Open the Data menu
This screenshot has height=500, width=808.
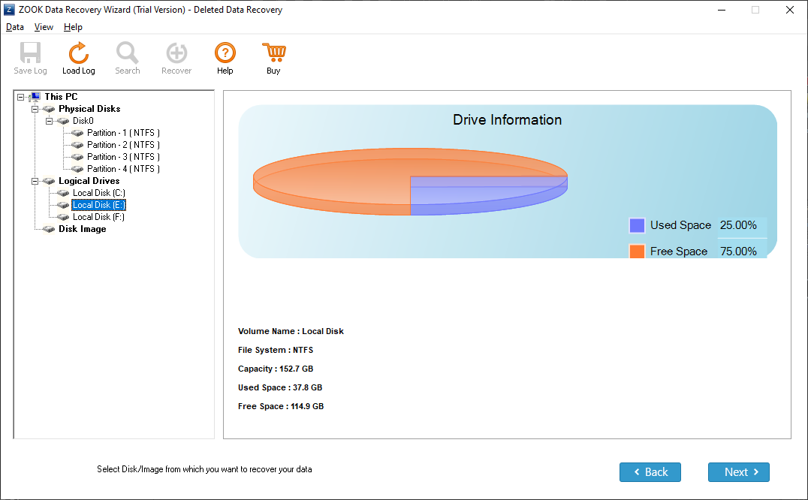[x=15, y=27]
